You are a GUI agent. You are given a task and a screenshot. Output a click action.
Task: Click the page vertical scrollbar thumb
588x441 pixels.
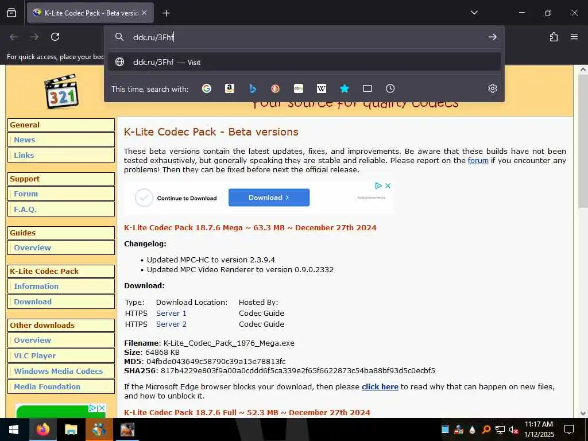tap(583, 142)
